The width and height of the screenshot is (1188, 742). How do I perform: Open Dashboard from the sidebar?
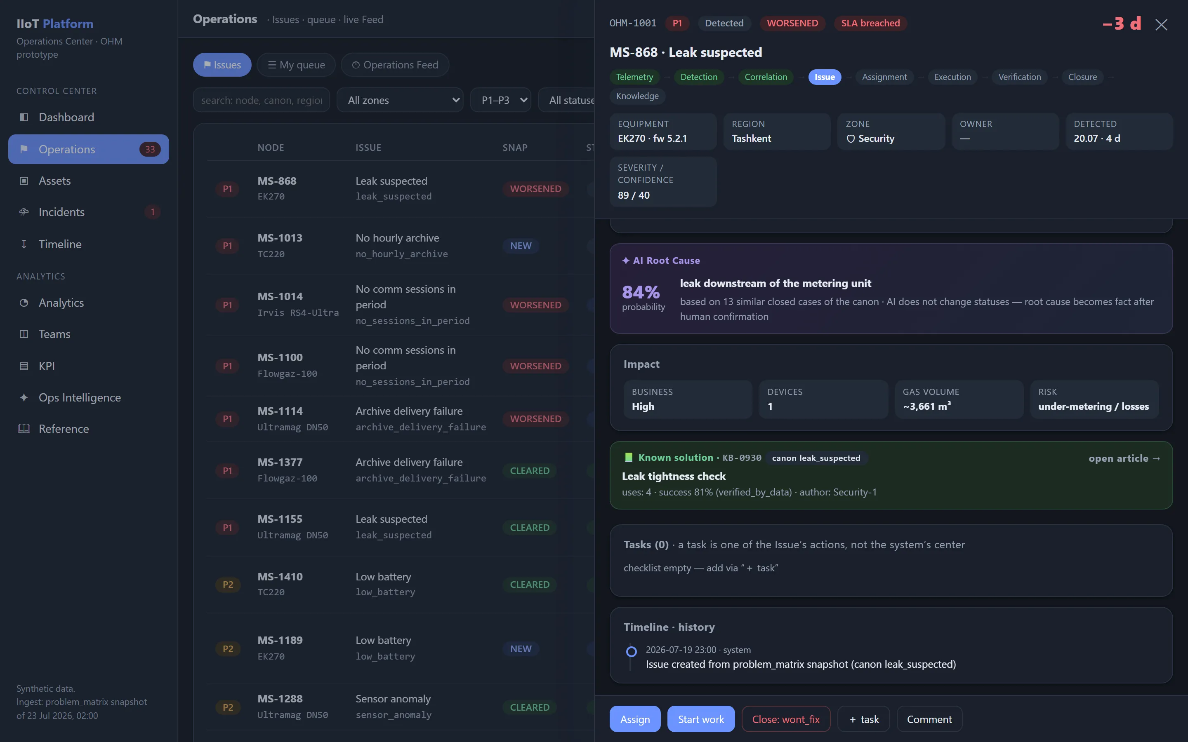pyautogui.click(x=88, y=117)
